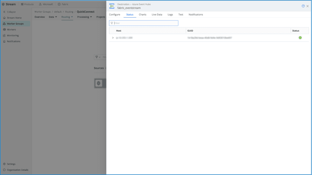The height and width of the screenshot is (175, 312).
Task: Expand the Processing dropdown menu
Action: click(85, 17)
